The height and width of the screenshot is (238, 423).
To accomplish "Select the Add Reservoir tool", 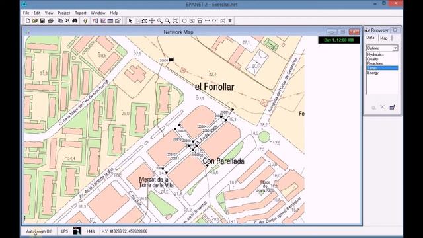I will (192, 20).
